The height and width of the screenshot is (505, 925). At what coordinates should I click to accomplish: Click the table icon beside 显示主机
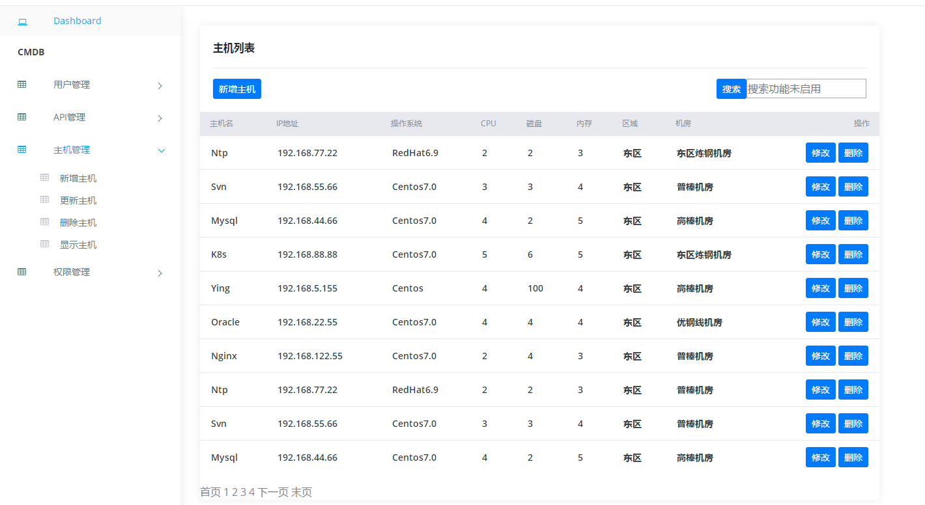[x=45, y=244]
